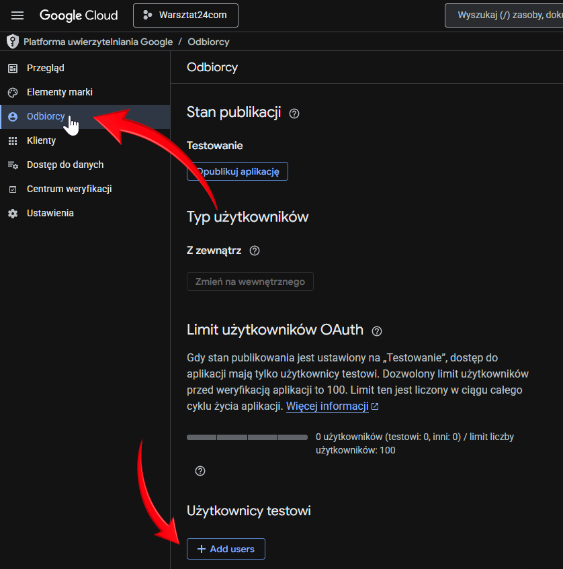The image size is (563, 569).
Task: Open the Więcej informacji link
Action: (327, 406)
